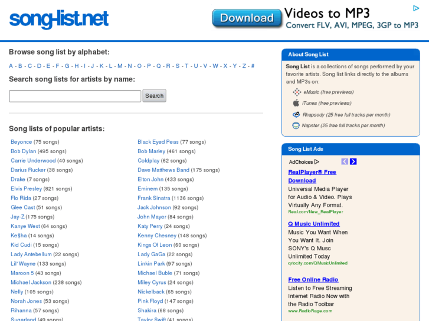Open Dave Matthews Band song list
This screenshot has height=321, width=429.
pyautogui.click(x=163, y=170)
